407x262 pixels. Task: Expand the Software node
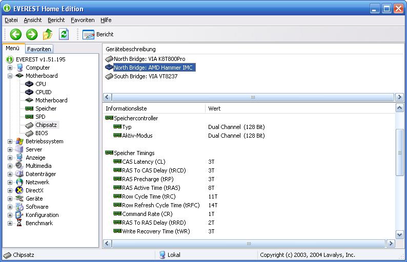click(10, 207)
